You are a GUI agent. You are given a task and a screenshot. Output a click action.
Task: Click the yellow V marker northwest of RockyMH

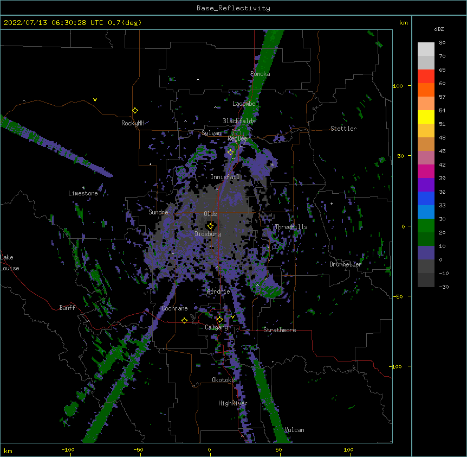95,100
